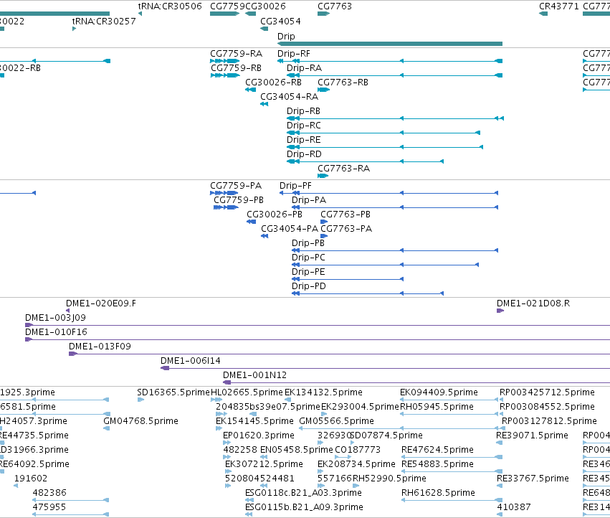The height and width of the screenshot is (518, 610).
Task: Click the CG7759-PA protein label
Action: point(236,186)
